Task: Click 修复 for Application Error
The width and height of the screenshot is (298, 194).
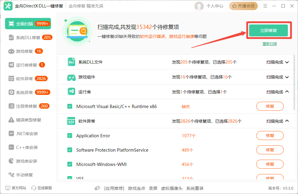Action: [x=270, y=136]
